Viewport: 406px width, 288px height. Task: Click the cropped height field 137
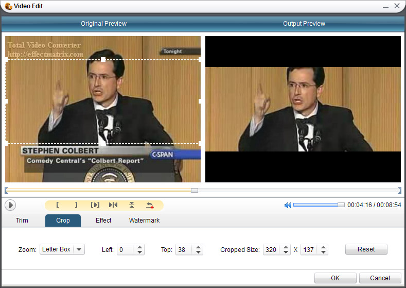310,250
